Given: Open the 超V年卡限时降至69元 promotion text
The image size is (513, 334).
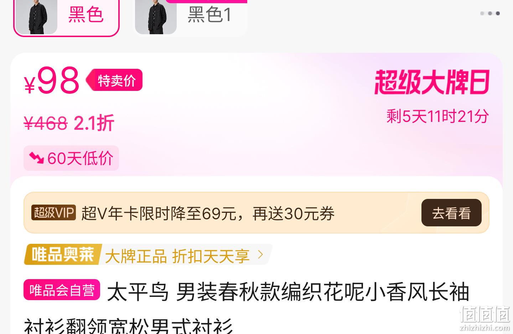Looking at the screenshot, I should point(208,214).
